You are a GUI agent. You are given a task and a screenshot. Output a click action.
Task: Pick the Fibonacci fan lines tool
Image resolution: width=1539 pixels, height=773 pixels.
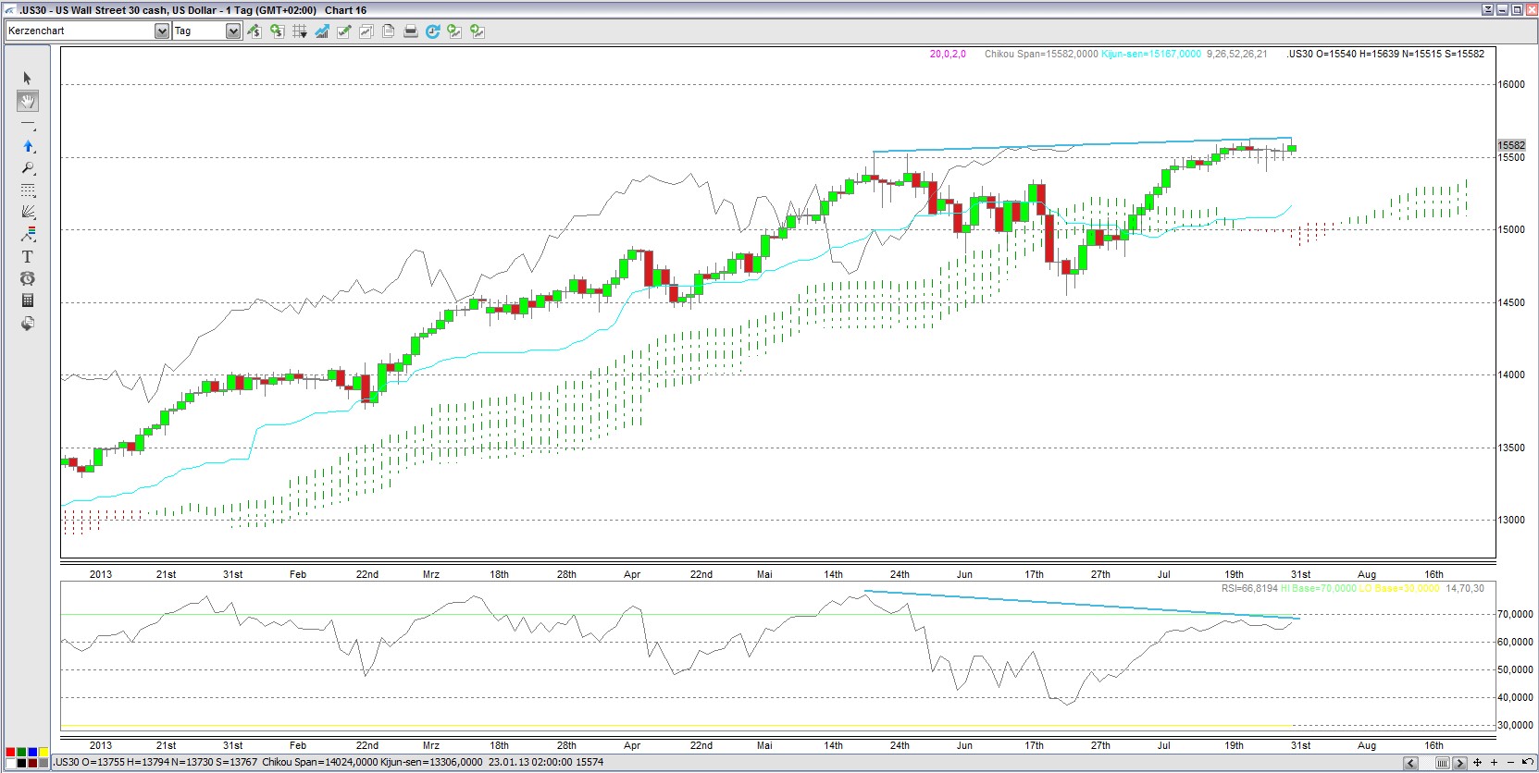(27, 212)
